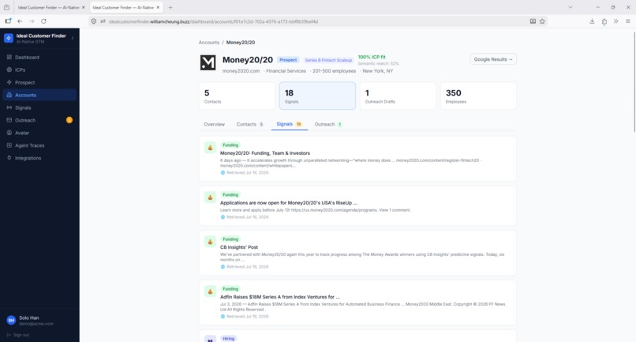Click the money2020.com domain text
The height and width of the screenshot is (342, 636).
point(241,70)
